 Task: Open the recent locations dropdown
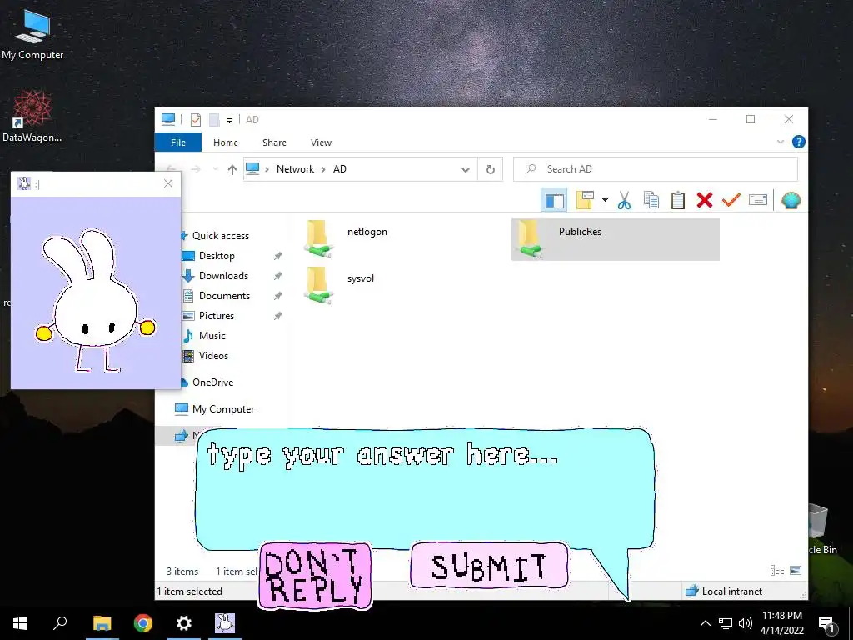pos(216,169)
